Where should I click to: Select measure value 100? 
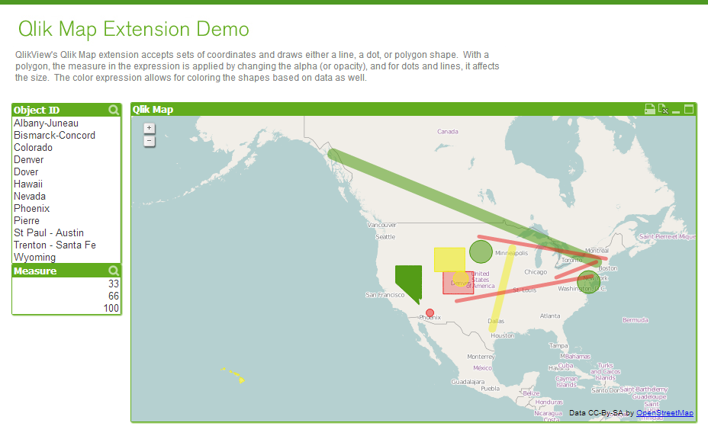click(x=66, y=308)
